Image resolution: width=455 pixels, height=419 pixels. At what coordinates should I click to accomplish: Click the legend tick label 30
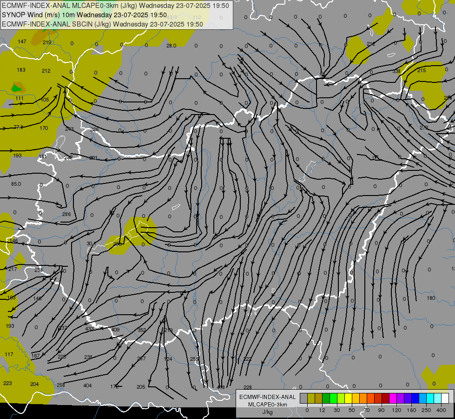coord(336,410)
